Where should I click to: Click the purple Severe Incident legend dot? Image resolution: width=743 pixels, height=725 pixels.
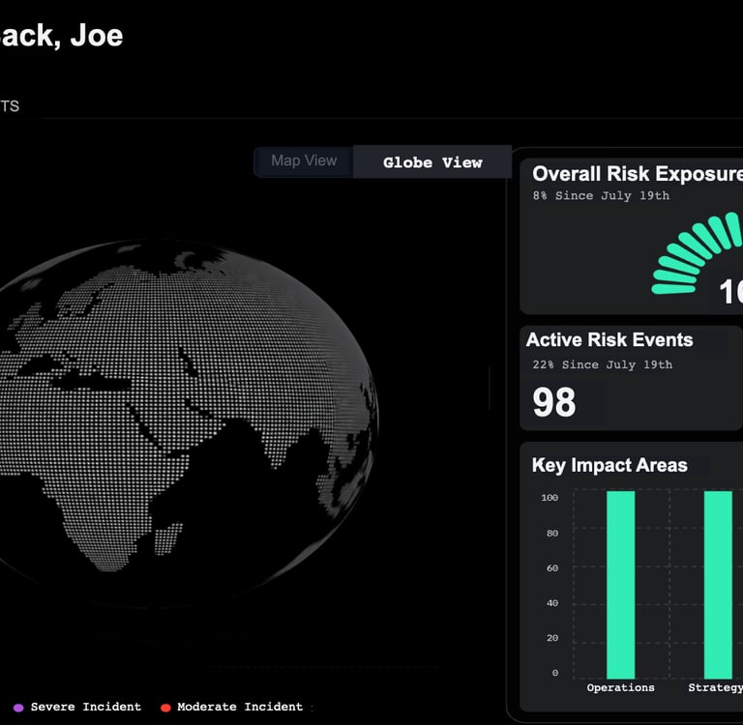pyautogui.click(x=18, y=708)
